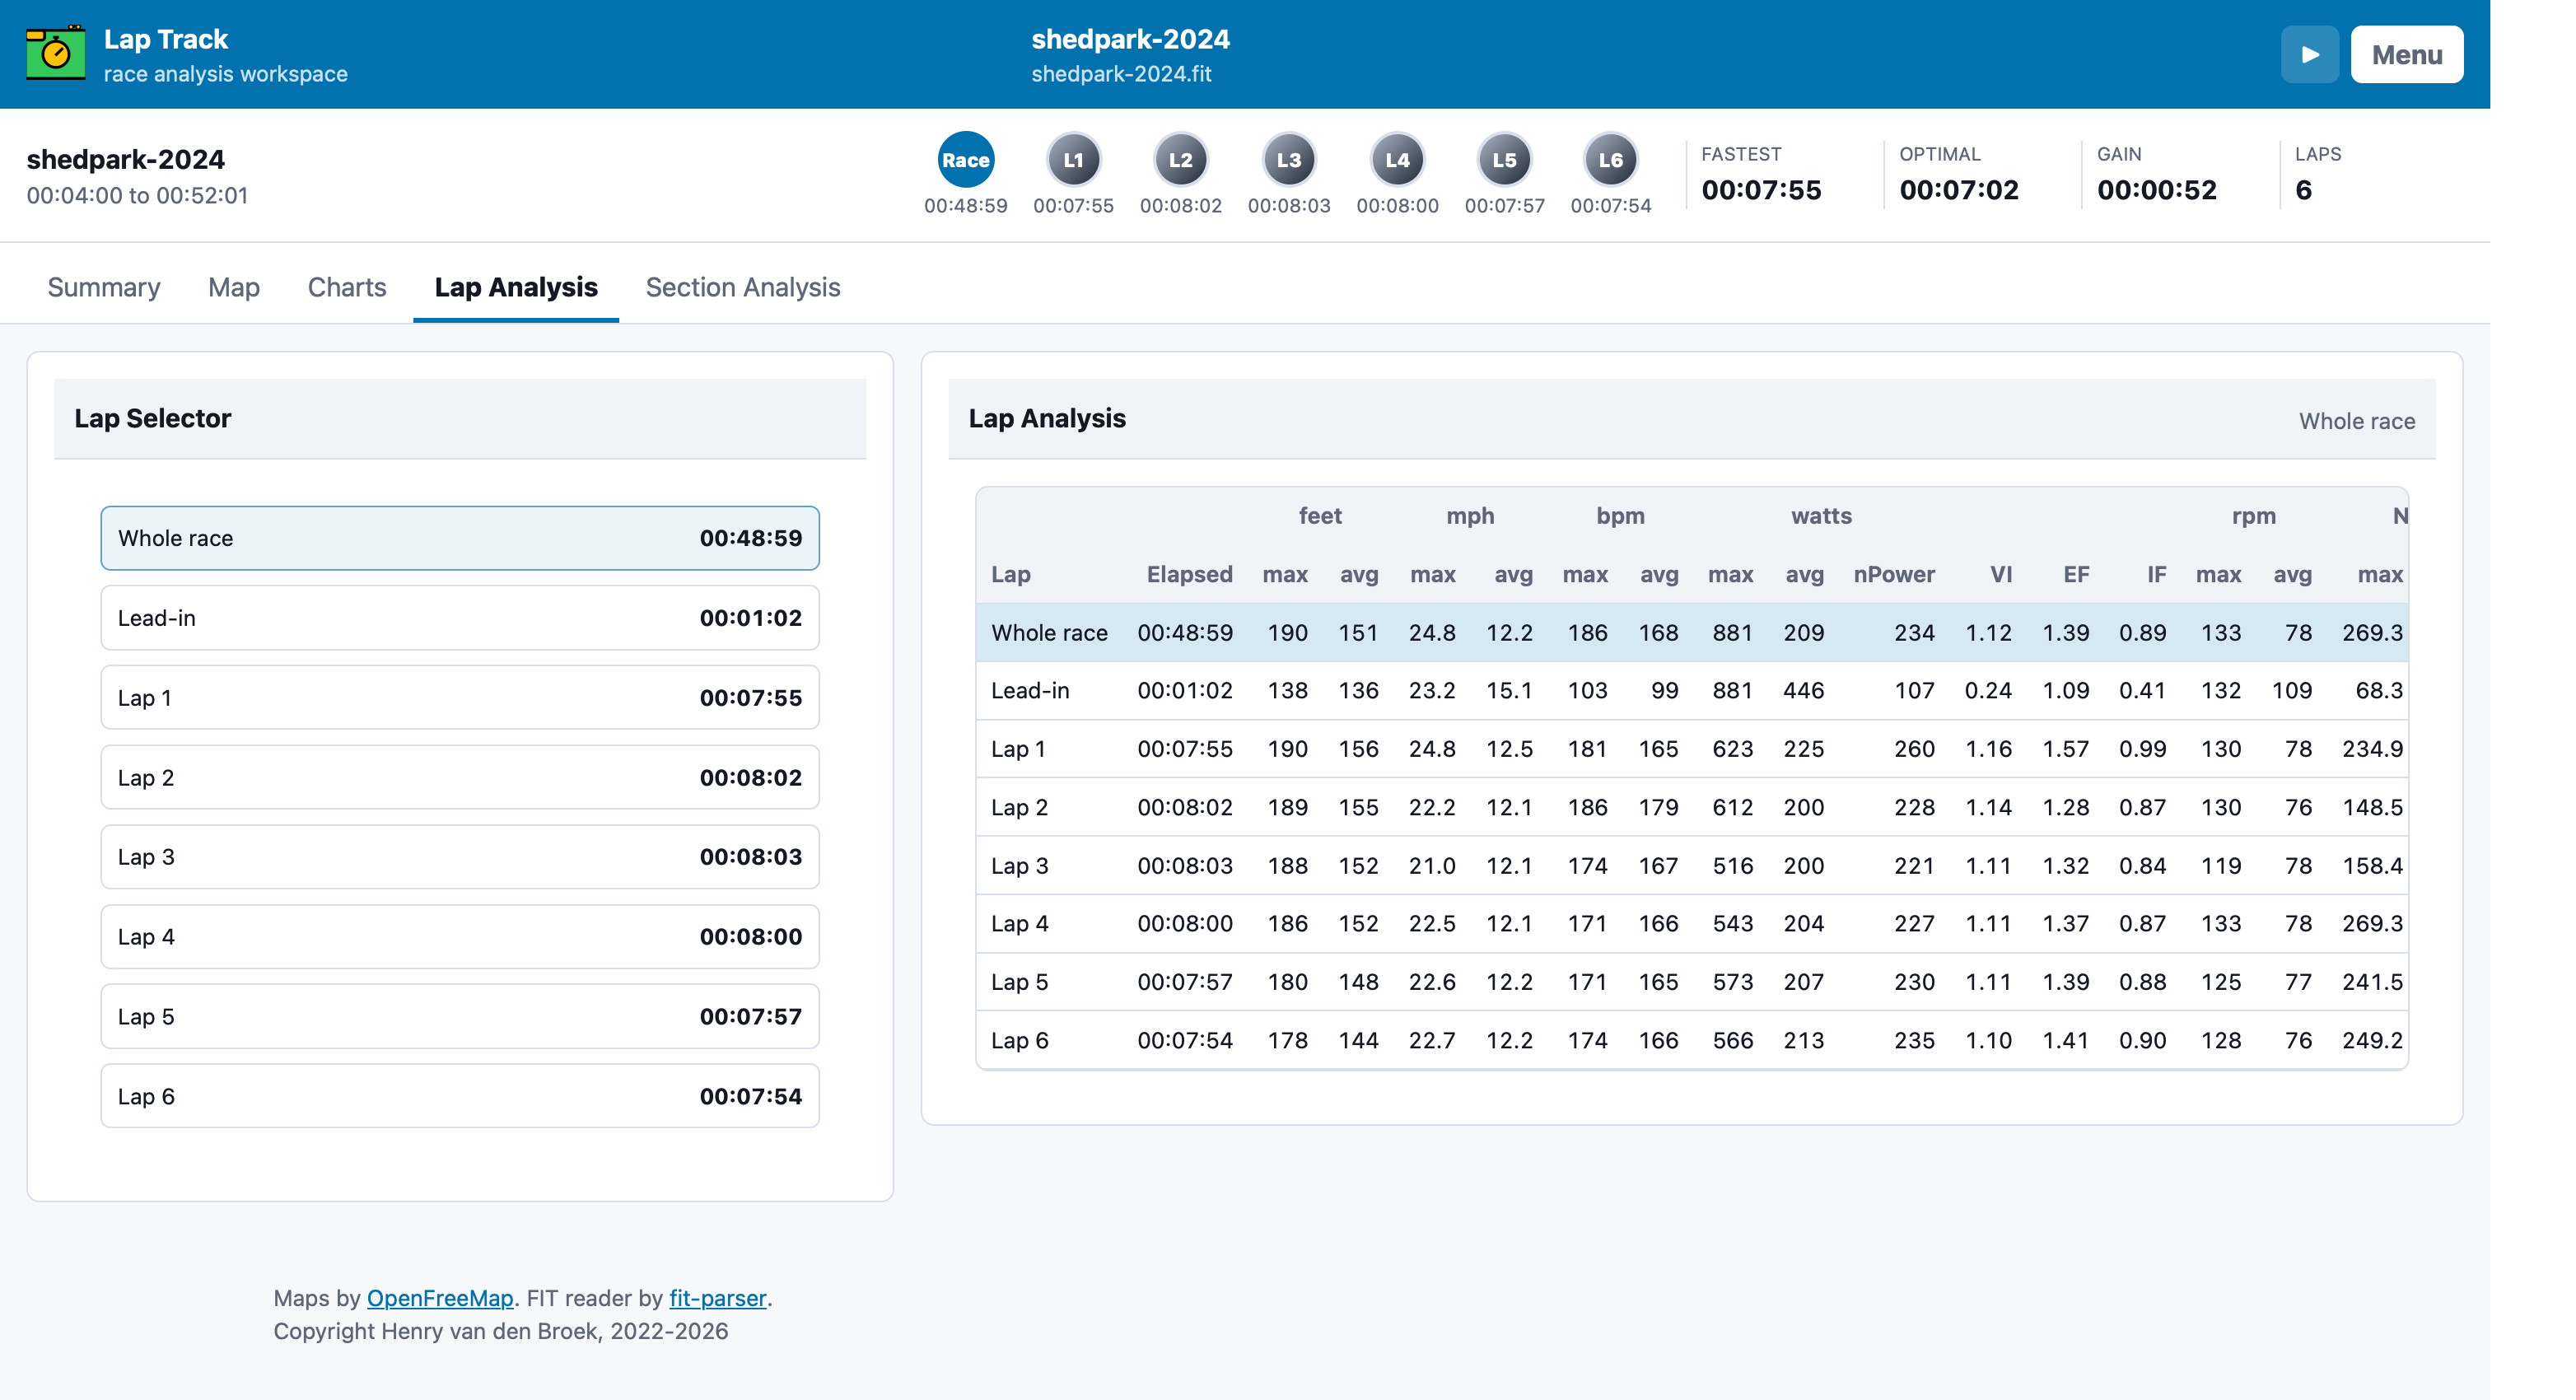Click the Lead-in table row label
Image resolution: width=2576 pixels, height=1400 pixels.
[1030, 691]
